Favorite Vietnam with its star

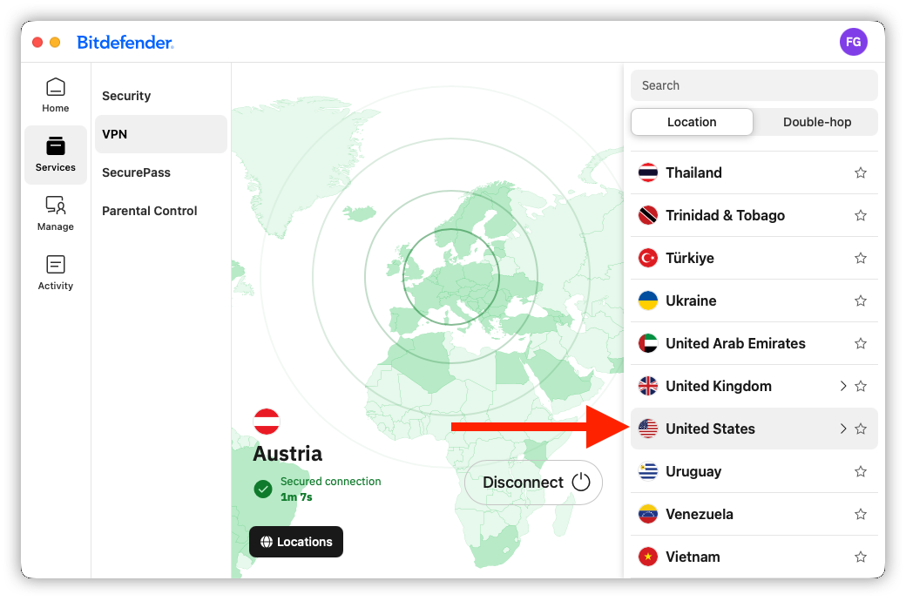coord(861,557)
